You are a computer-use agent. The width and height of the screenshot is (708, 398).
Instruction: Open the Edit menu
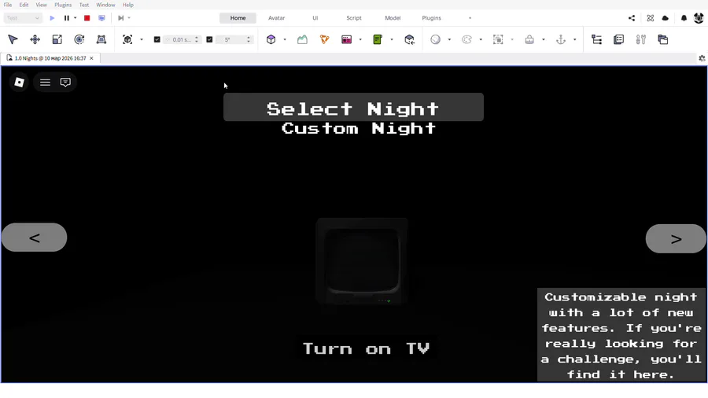(x=24, y=5)
